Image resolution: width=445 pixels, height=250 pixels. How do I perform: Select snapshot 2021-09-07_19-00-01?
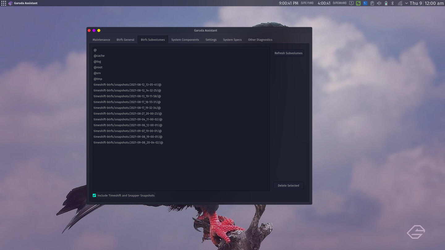tap(181, 131)
